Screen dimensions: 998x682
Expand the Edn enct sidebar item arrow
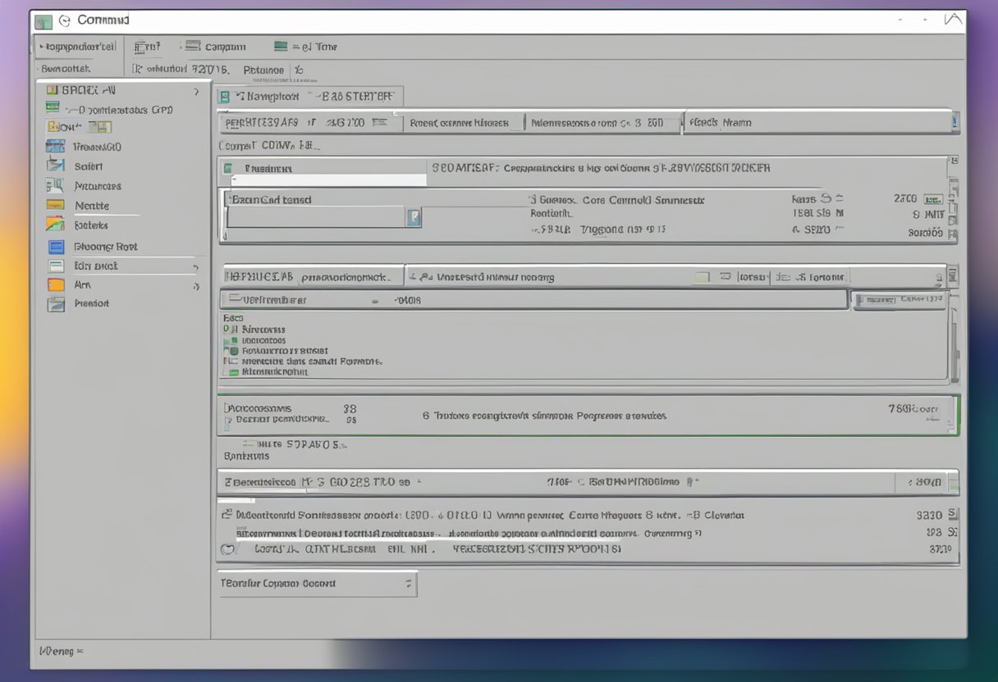pyautogui.click(x=195, y=266)
